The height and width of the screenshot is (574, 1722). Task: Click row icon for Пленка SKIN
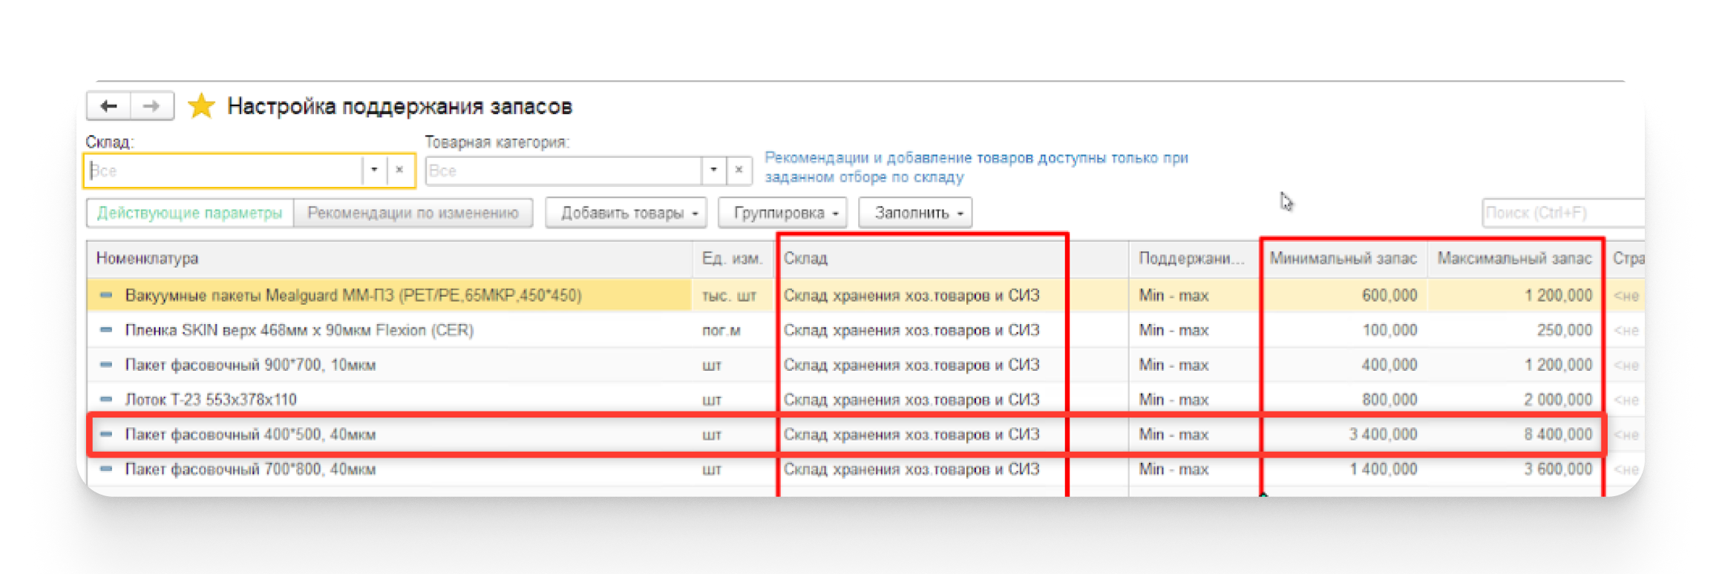coord(106,330)
